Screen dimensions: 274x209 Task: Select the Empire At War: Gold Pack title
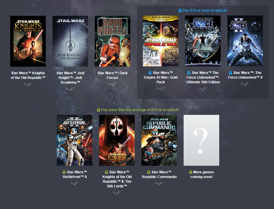tap(161, 77)
